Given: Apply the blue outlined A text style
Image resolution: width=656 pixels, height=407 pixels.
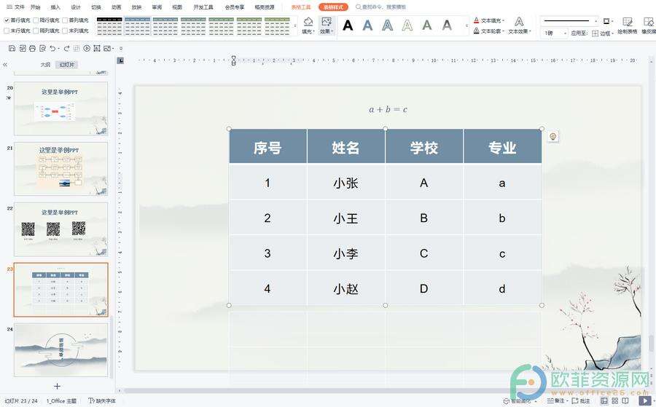Looking at the screenshot, I should 388,25.
